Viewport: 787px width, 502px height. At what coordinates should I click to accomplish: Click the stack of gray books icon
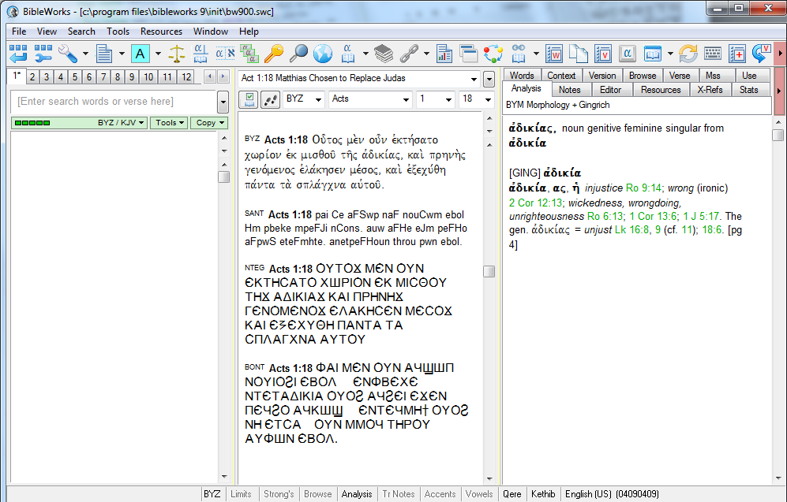point(384,53)
